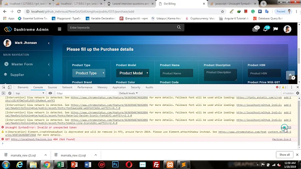Click the Product Name input field
This screenshot has width=301, height=169.
click(176, 73)
